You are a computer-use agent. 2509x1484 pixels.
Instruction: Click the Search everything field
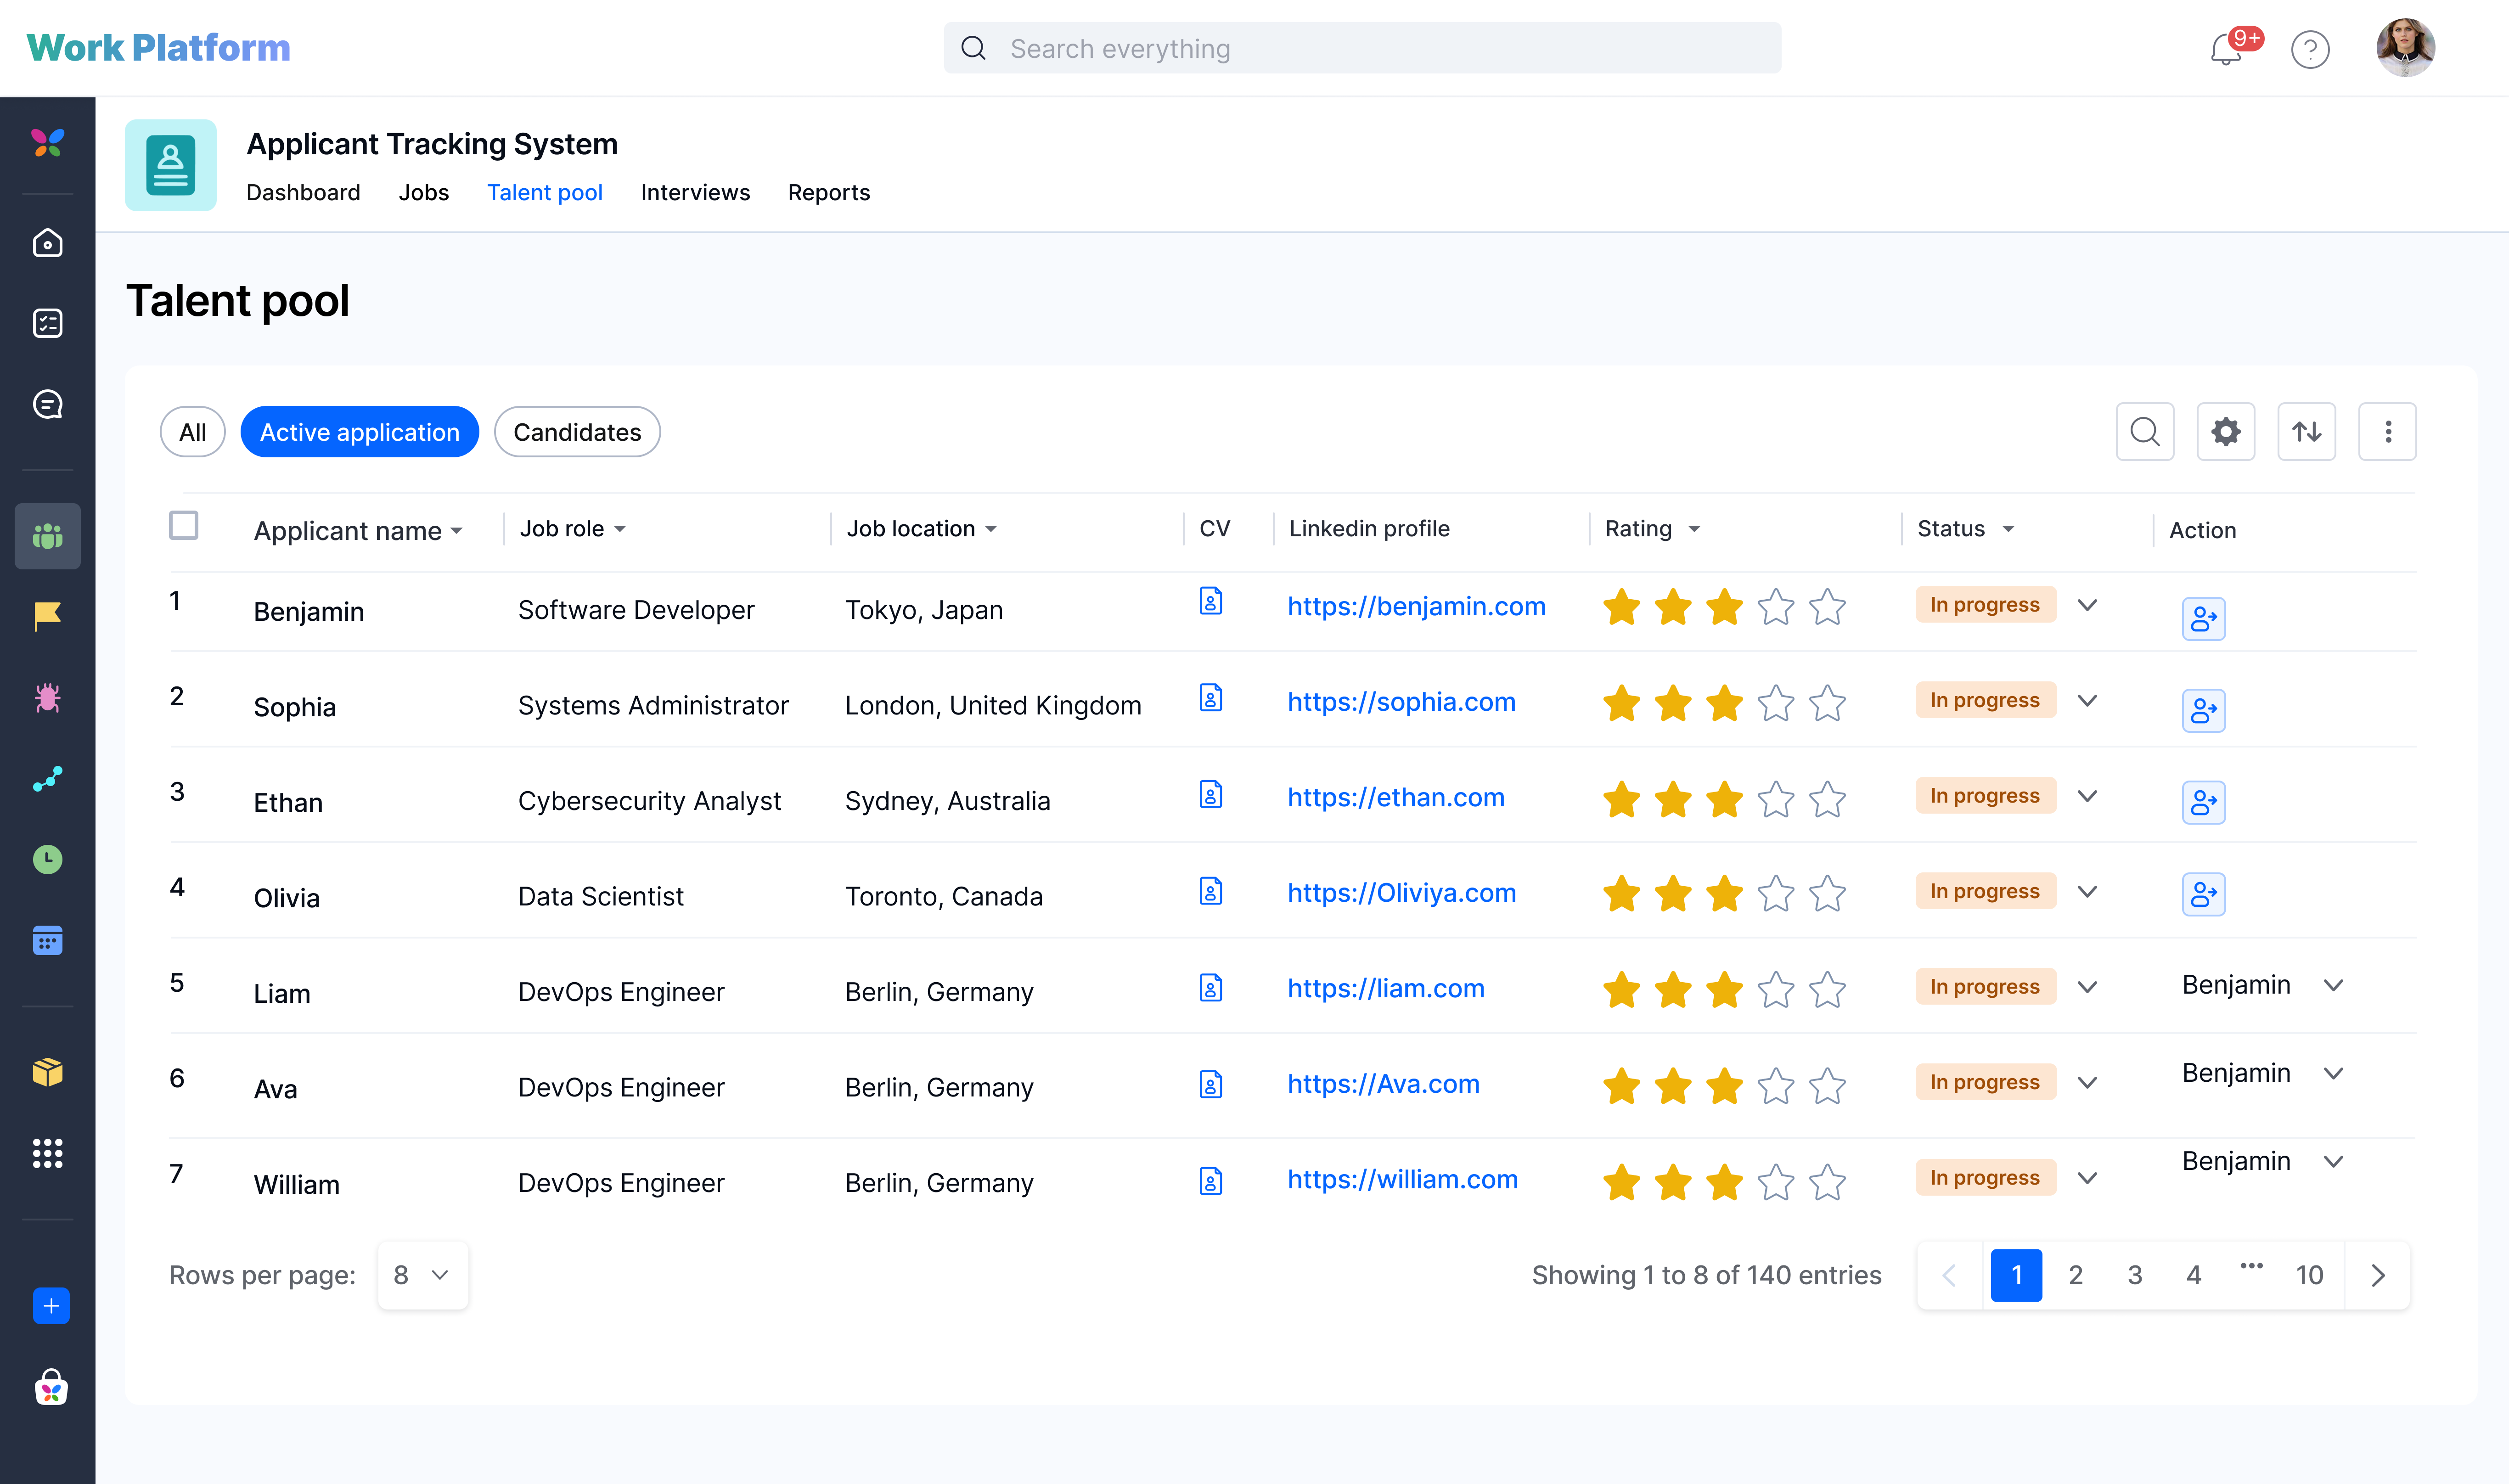coord(1362,48)
